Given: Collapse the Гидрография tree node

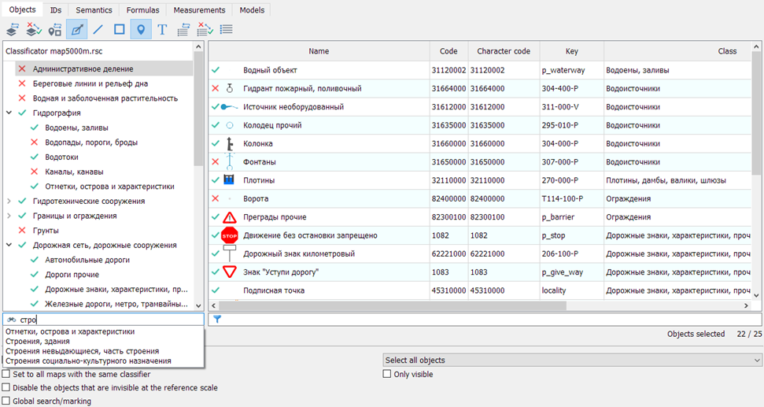Looking at the screenshot, I should tap(9, 113).
